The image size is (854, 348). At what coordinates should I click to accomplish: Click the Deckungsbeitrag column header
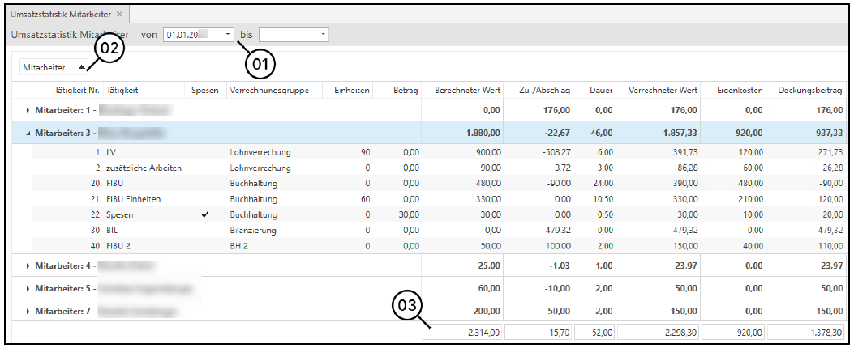coord(808,90)
